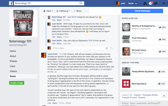The width and height of the screenshot is (168, 106).
Task: Open the About section
Action: point(13,56)
